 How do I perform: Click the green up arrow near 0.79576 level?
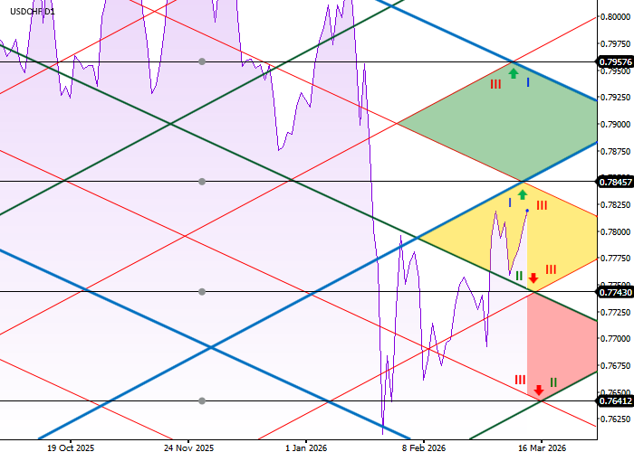pyautogui.click(x=514, y=73)
